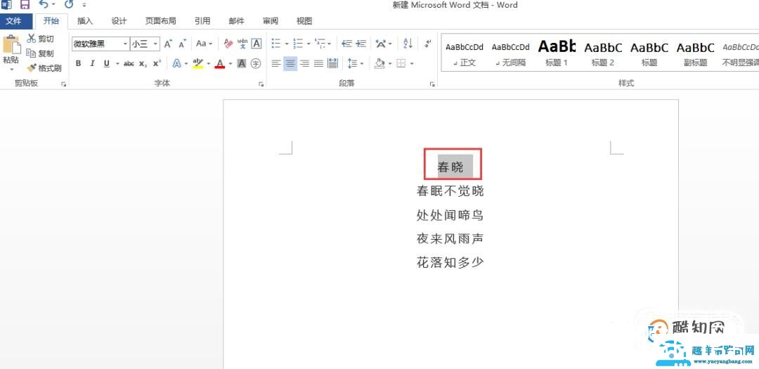Redo via quick access toolbar
This screenshot has width=759, height=369.
[x=69, y=5]
